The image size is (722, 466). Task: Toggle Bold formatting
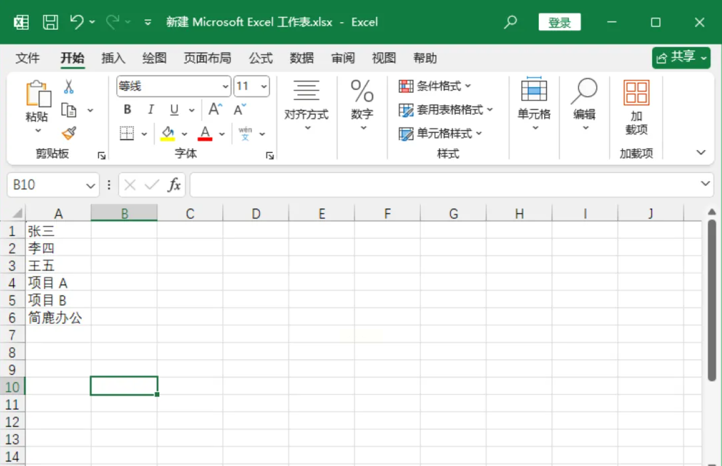click(x=127, y=110)
